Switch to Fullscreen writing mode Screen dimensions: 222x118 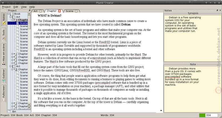click(4, 93)
